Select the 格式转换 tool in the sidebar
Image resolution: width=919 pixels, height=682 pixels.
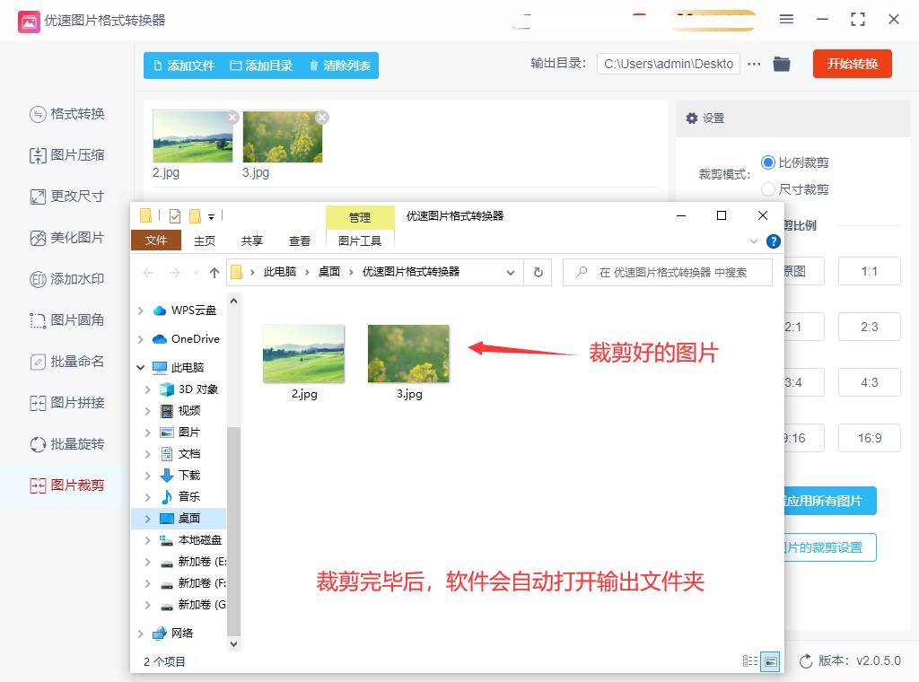pos(66,114)
